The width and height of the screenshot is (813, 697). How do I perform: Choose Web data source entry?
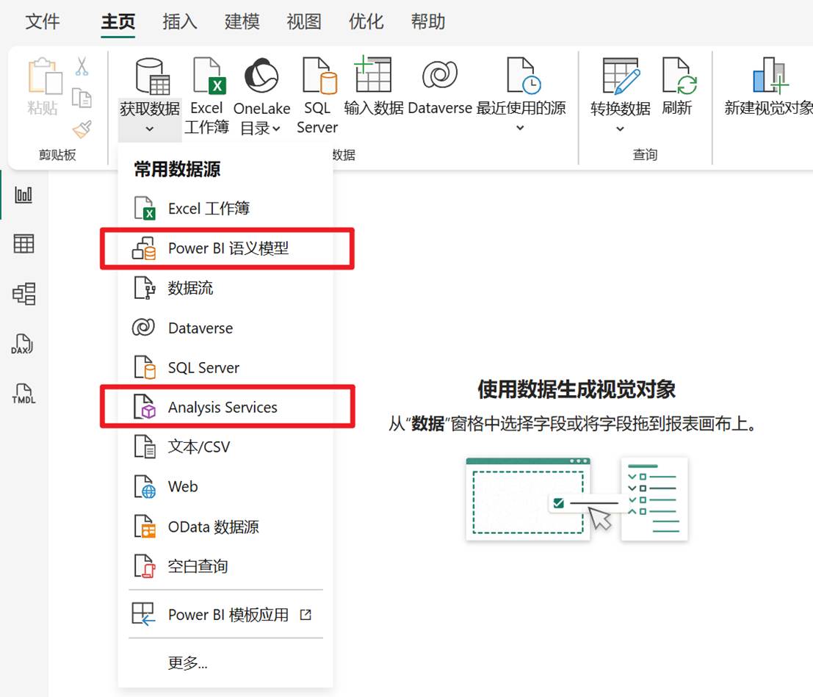(225, 486)
